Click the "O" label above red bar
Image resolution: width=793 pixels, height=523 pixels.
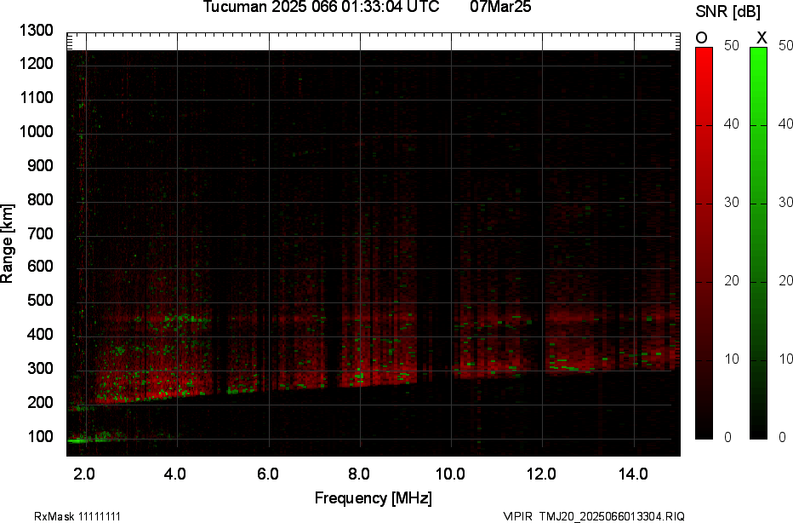click(x=702, y=37)
